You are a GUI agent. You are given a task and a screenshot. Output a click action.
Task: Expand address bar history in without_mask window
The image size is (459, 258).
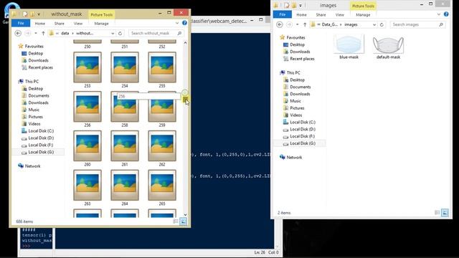pos(113,34)
